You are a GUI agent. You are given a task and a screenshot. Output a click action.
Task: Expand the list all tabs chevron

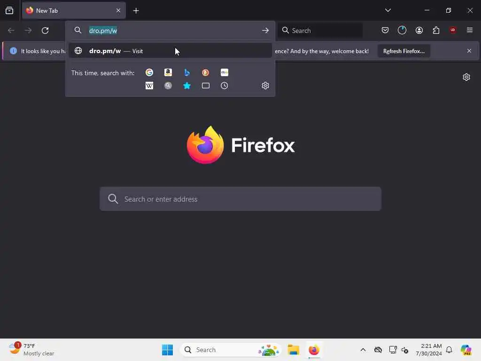[388, 10]
